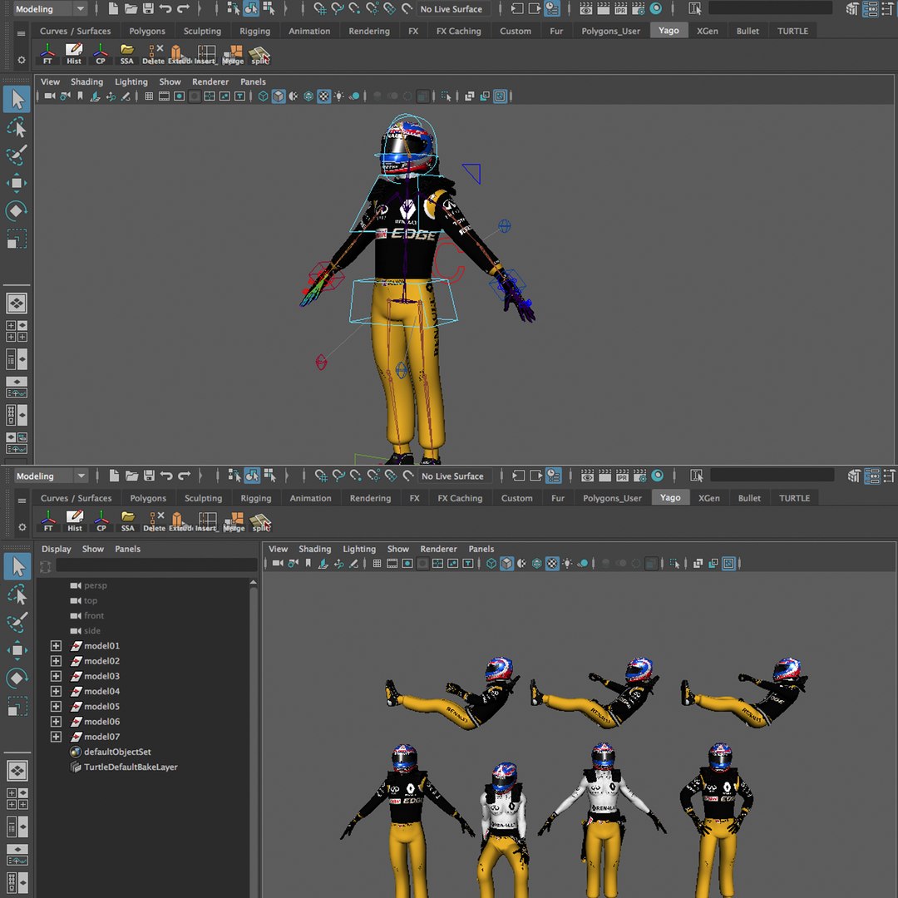Expand the model07 node in Outliner

pyautogui.click(x=56, y=737)
